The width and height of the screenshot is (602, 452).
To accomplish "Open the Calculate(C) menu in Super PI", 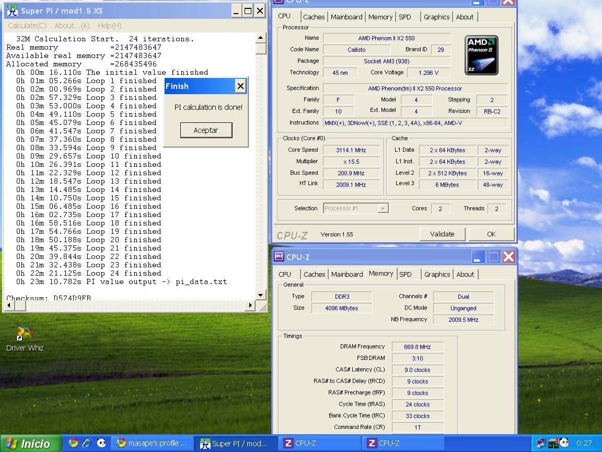I will (27, 26).
